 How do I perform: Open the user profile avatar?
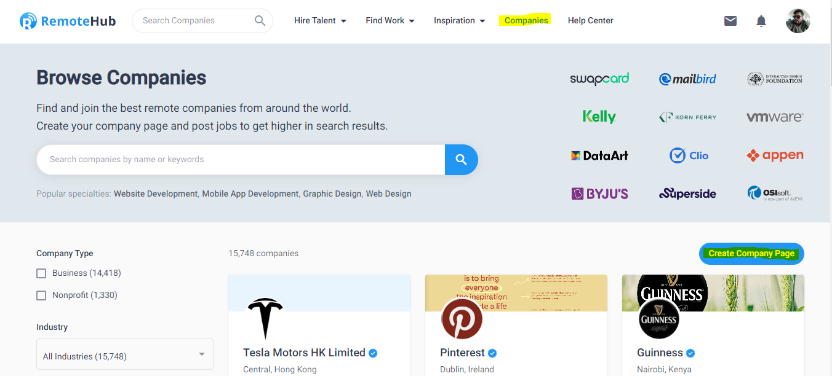pos(798,21)
